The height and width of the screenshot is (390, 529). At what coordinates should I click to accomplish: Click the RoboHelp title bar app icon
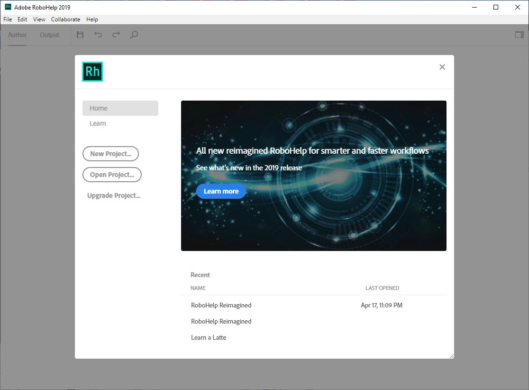pos(8,7)
